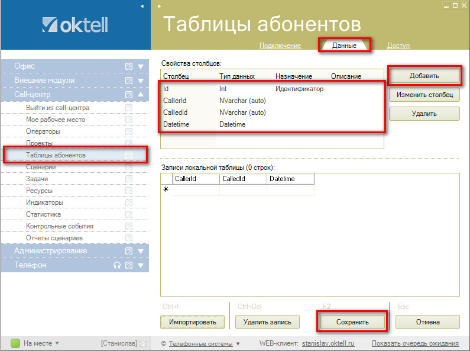Click the help icon next to Статистика

point(128,214)
